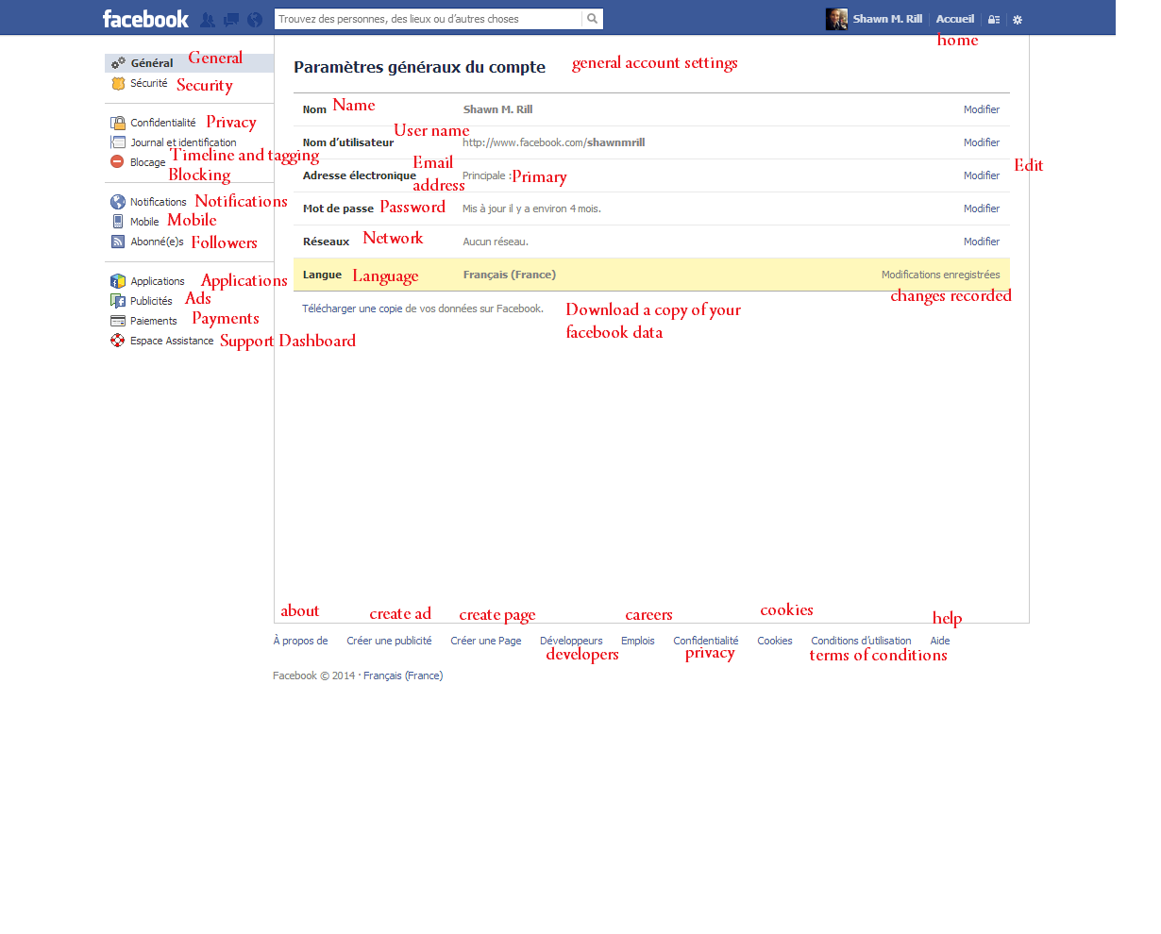Open Créer une publicité footer link
Image resolution: width=1161 pixels, height=934 pixels.
tap(389, 641)
